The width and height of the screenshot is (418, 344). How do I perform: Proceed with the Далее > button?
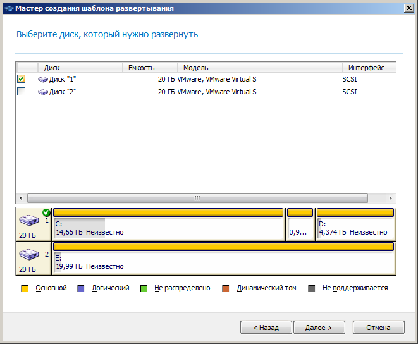point(319,327)
